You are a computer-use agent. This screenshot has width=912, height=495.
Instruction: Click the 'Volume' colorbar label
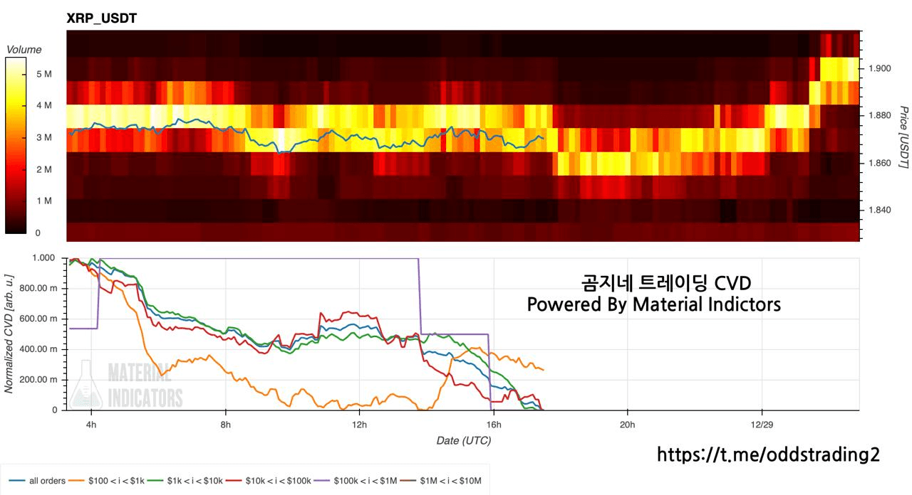24,50
